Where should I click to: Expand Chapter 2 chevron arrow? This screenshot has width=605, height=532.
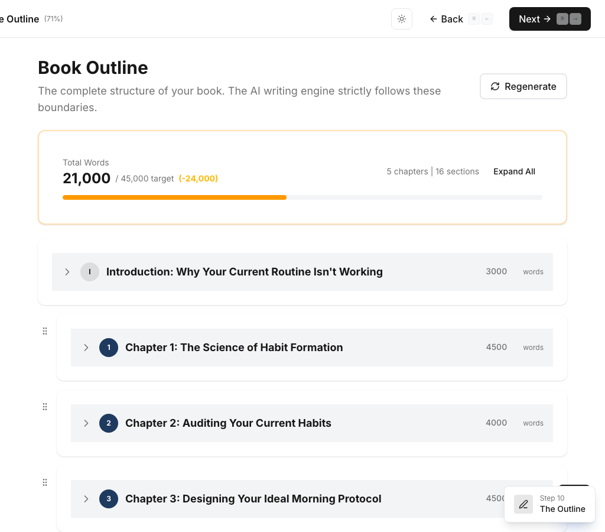86,423
